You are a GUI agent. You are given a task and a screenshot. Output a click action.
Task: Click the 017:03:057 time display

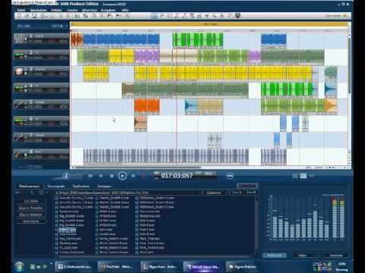point(176,176)
